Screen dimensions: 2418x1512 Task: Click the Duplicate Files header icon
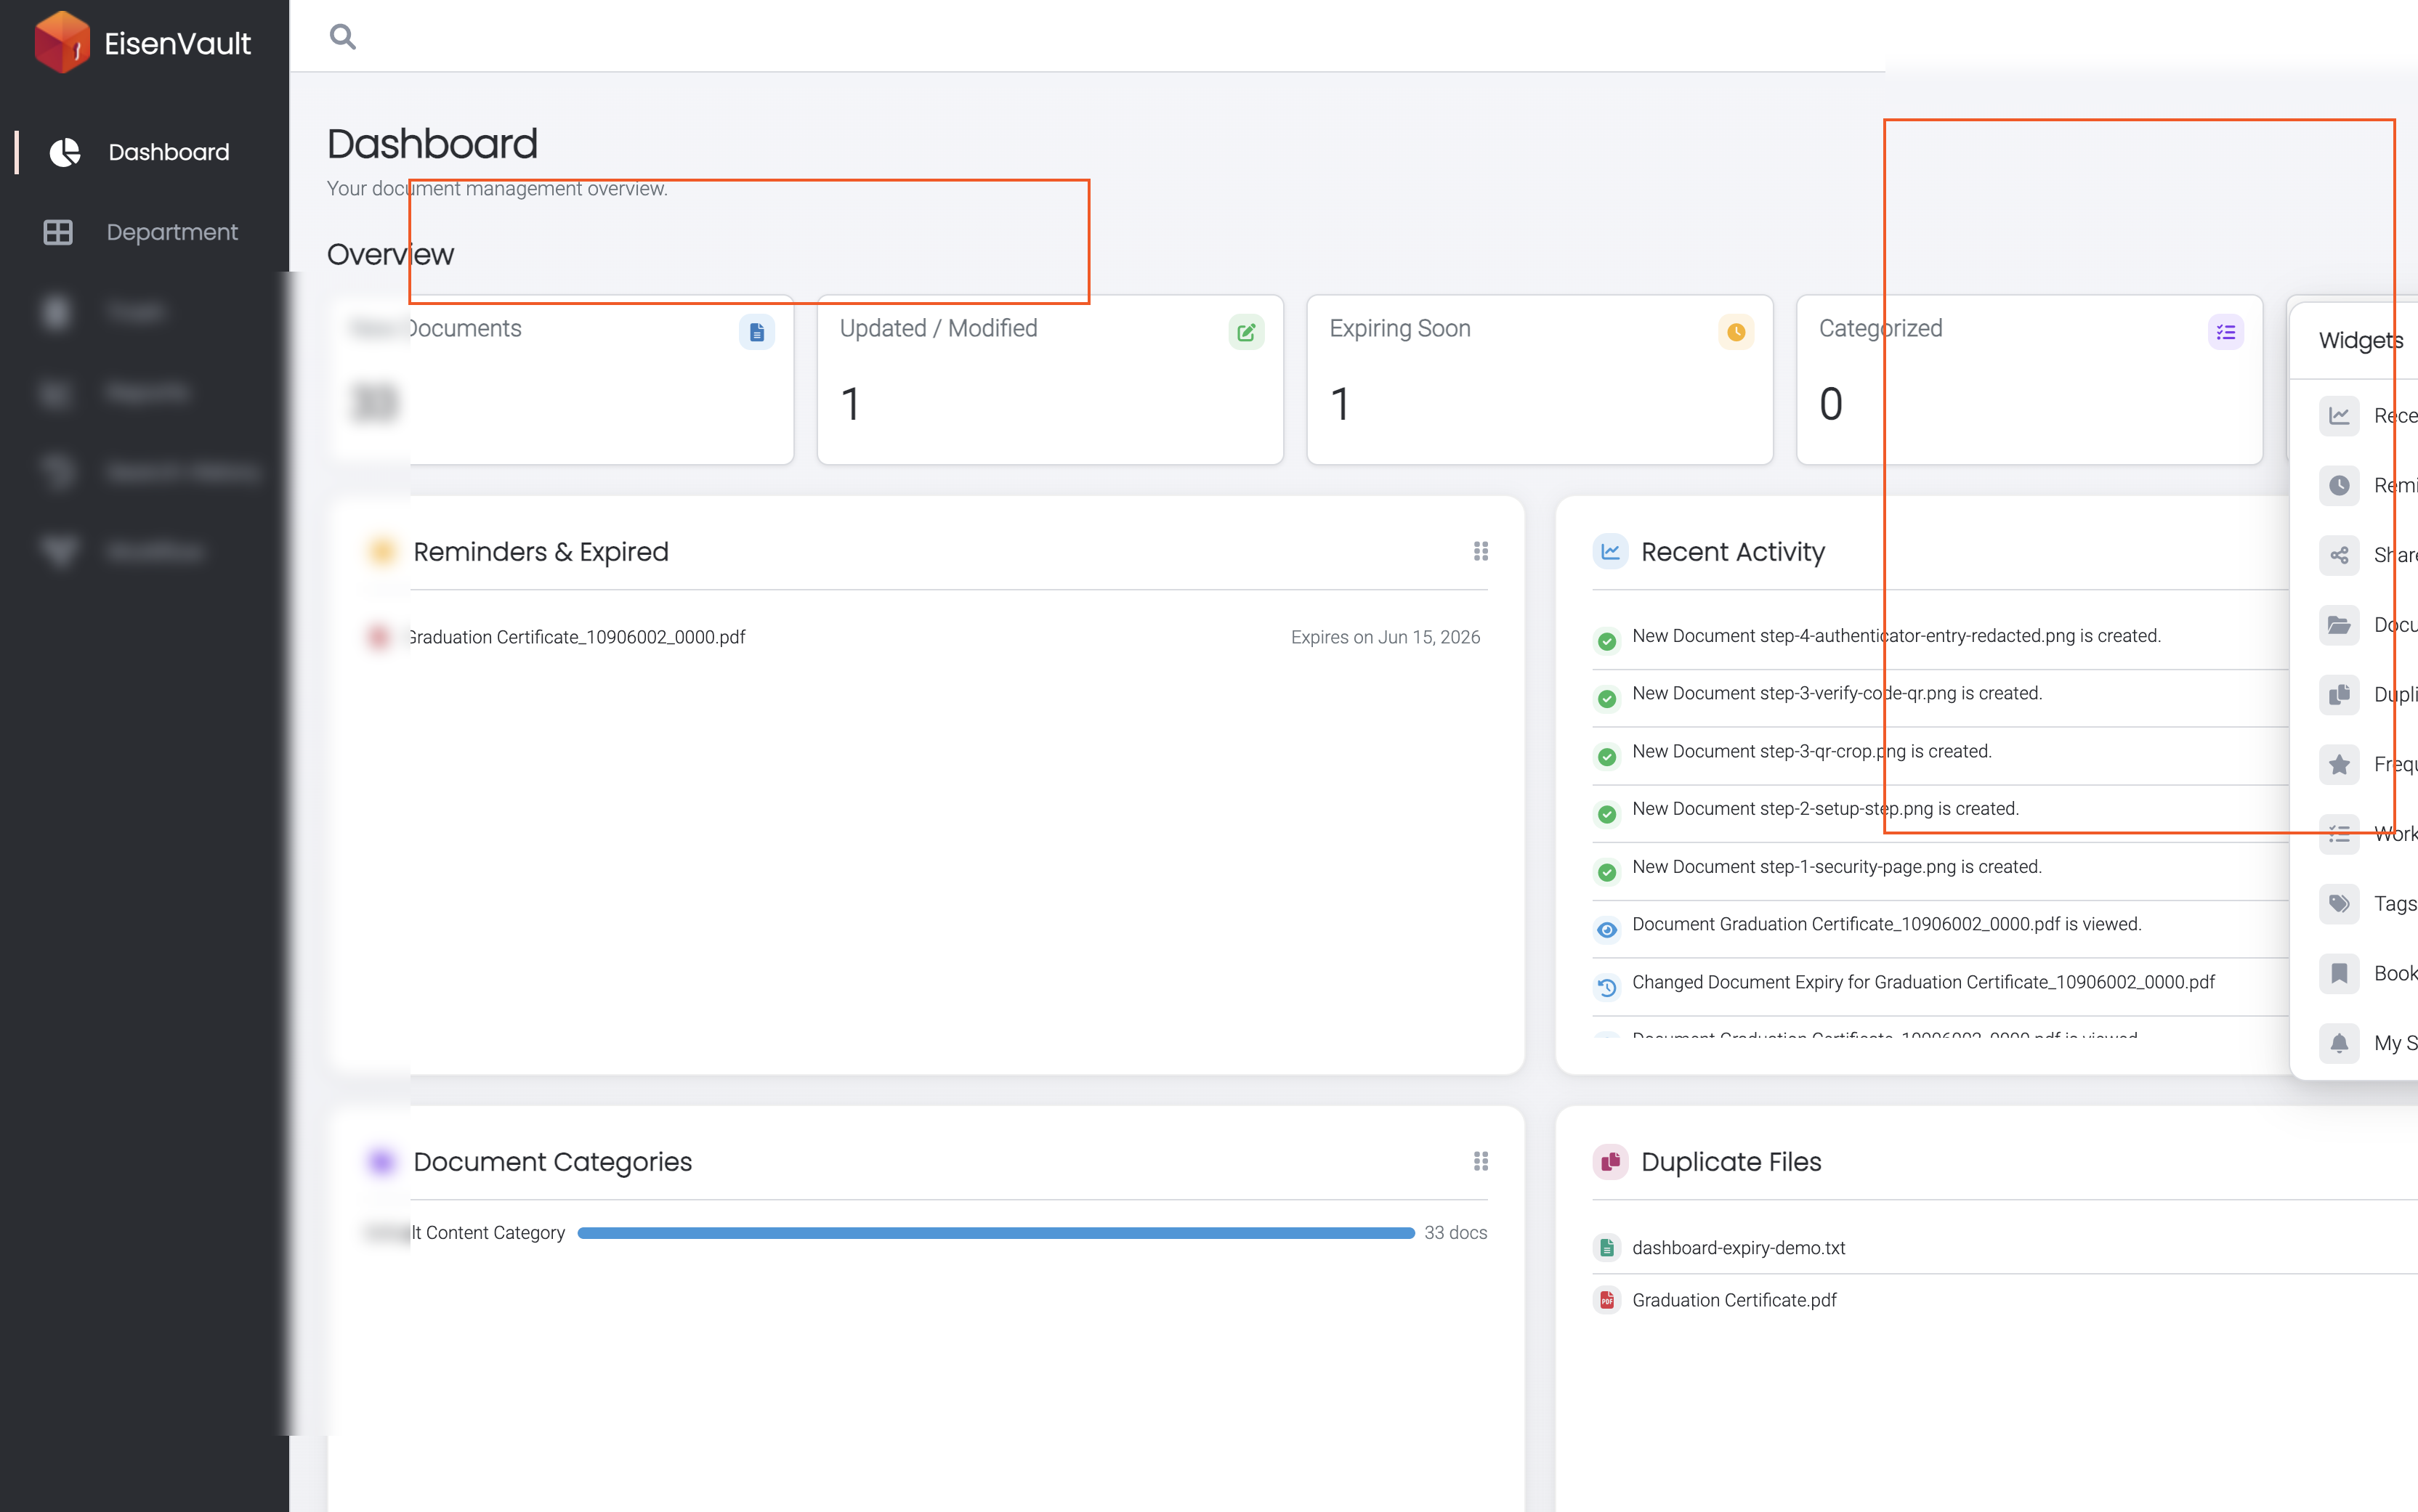click(1609, 1161)
